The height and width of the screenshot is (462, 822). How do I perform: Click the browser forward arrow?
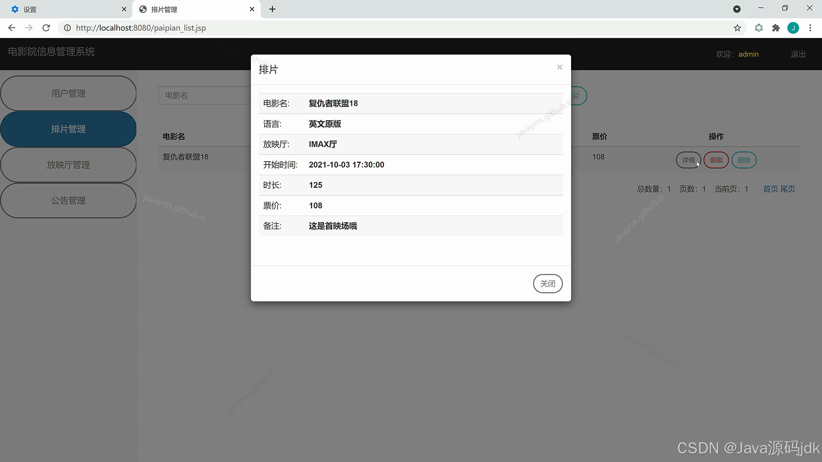(x=29, y=28)
